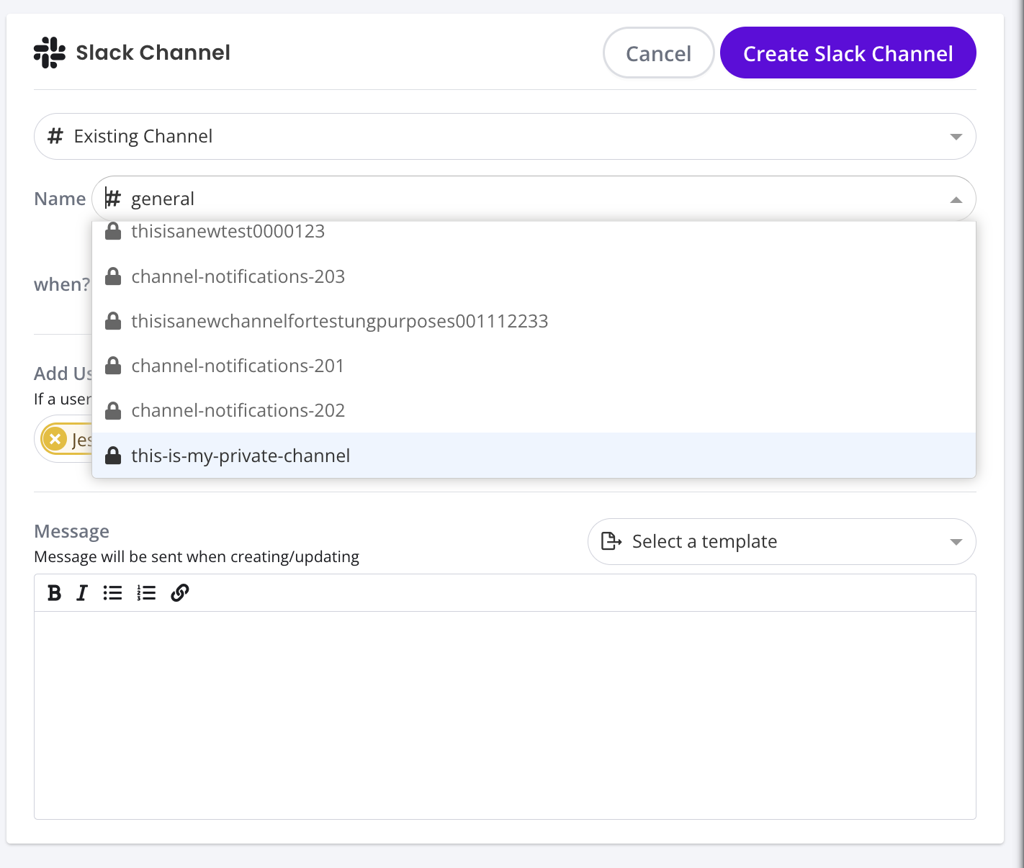Select thisisanewtest0000123 channel option
The image size is (1024, 868).
click(x=228, y=232)
